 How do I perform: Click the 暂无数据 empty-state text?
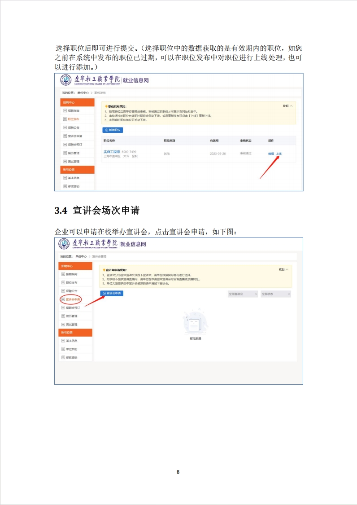click(196, 338)
